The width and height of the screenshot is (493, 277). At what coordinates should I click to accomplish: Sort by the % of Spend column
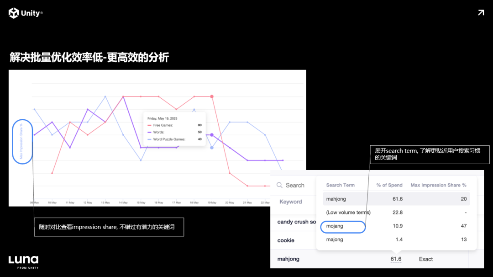[x=389, y=185]
